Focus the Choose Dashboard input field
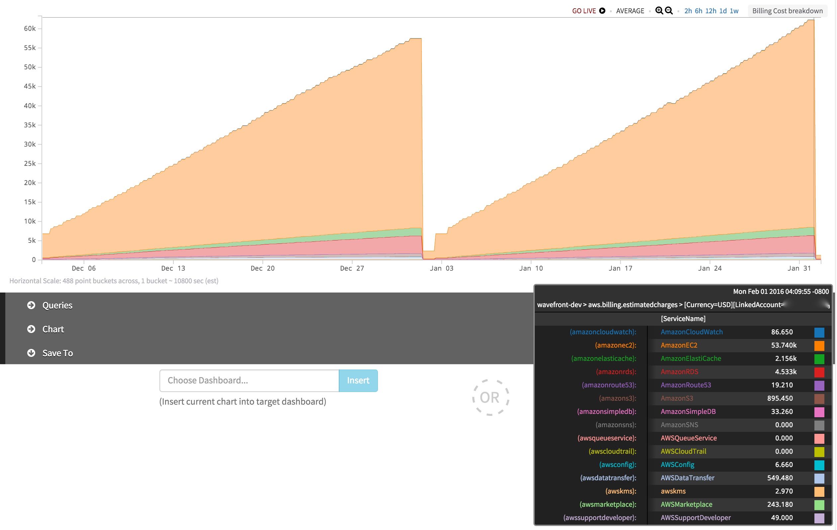Screen dimensions: 837x530 pos(249,380)
